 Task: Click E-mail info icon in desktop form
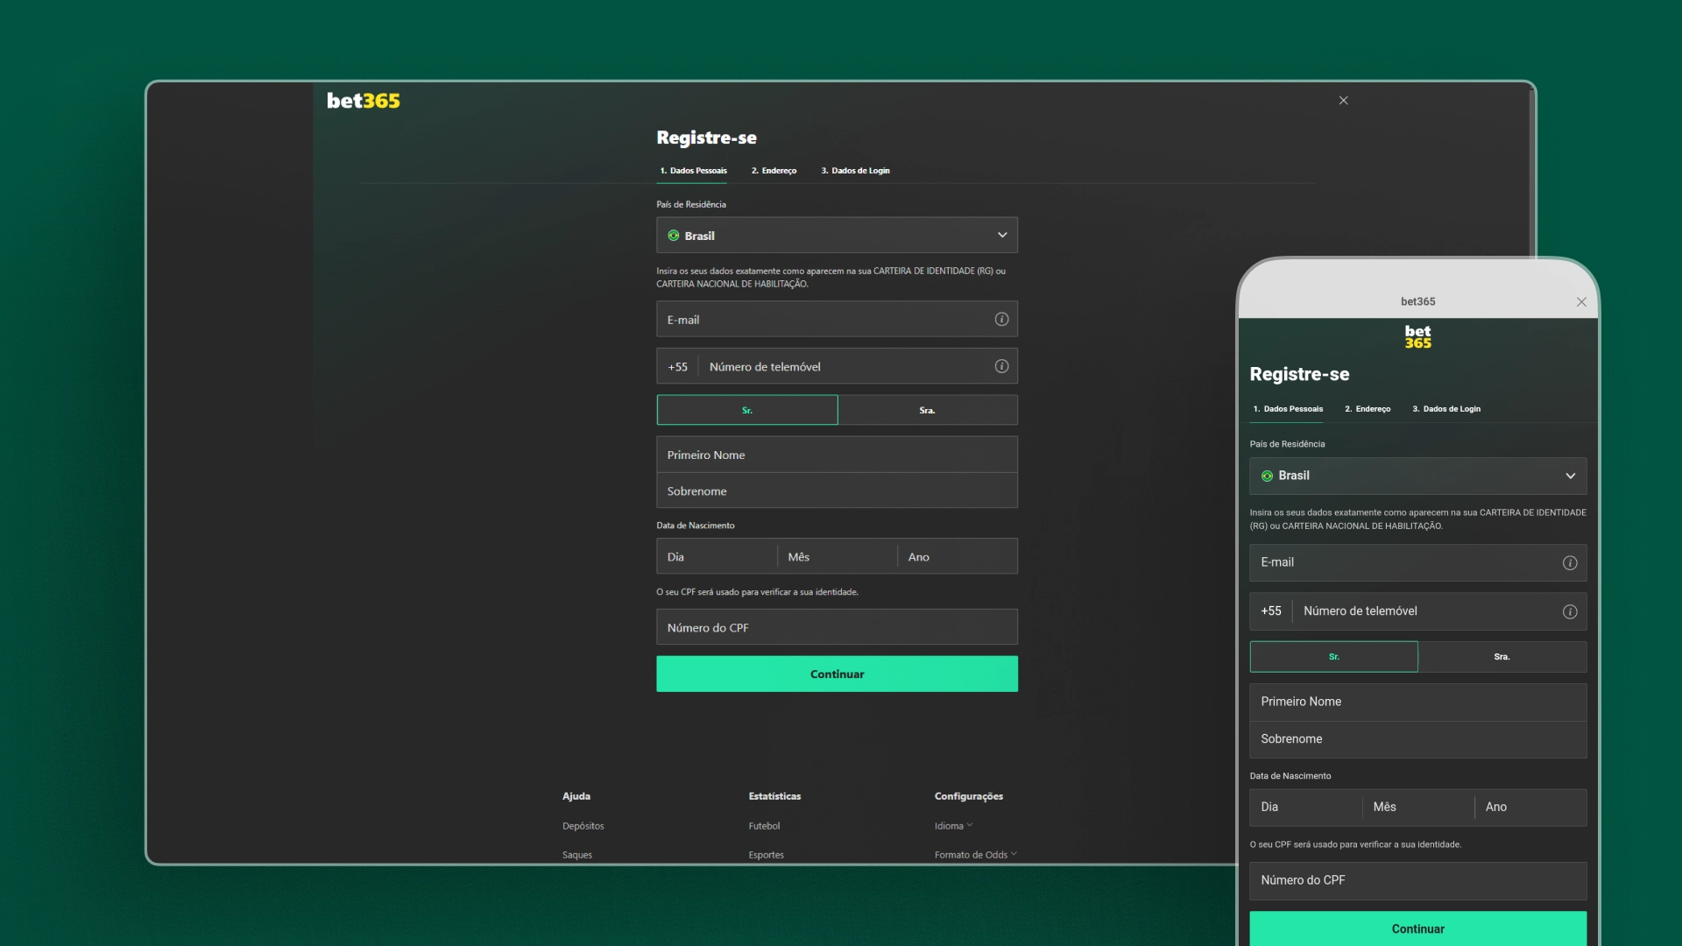click(x=1001, y=320)
